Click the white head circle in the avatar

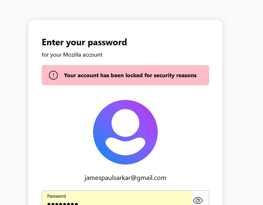coord(125,123)
